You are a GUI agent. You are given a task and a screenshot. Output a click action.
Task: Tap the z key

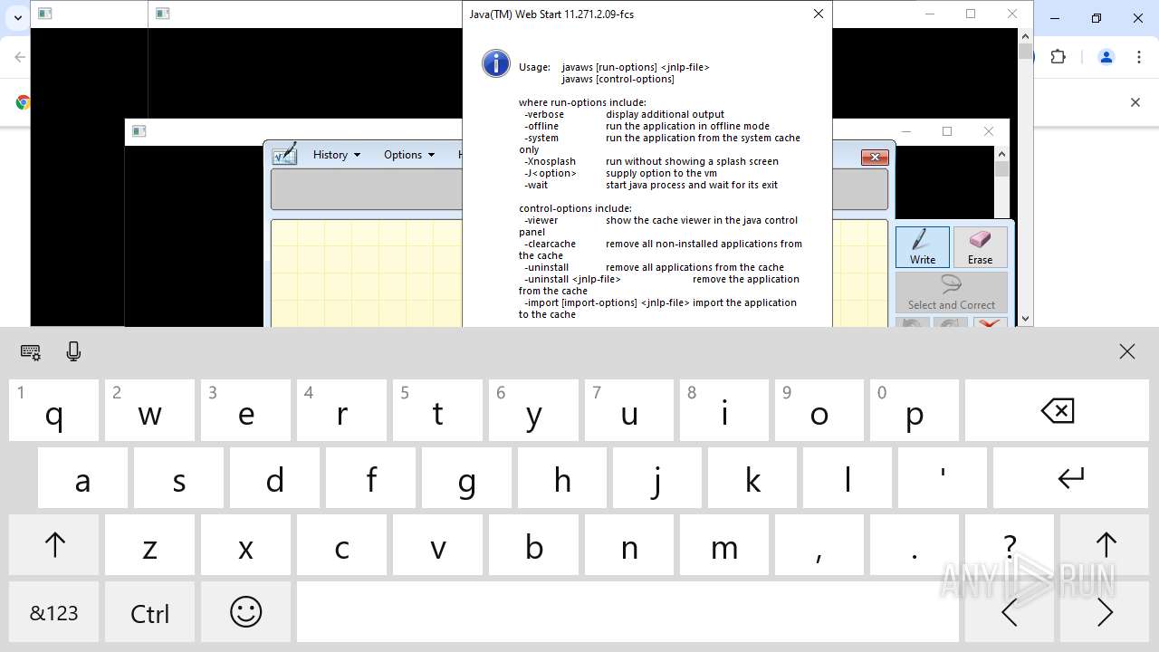(150, 545)
